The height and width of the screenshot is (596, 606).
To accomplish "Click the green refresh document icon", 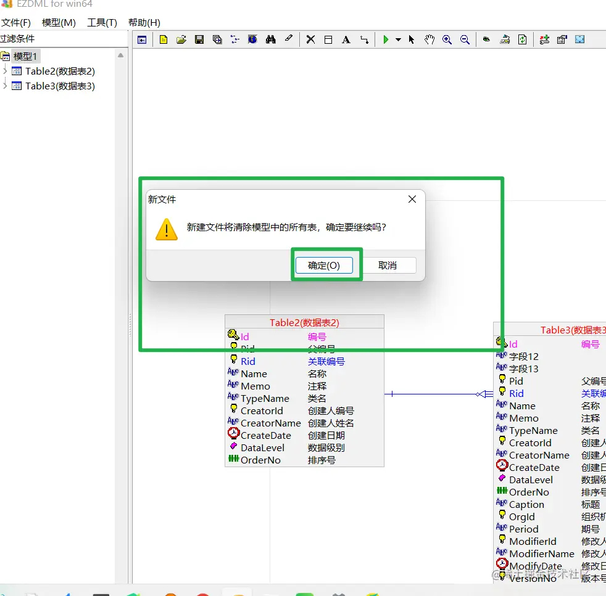I will click(523, 39).
